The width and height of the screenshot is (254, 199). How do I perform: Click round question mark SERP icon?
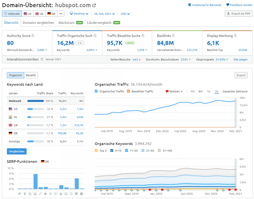point(81,194)
